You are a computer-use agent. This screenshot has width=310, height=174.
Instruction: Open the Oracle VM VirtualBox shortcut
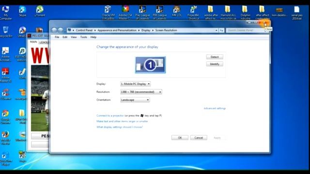pyautogui.click(x=108, y=13)
